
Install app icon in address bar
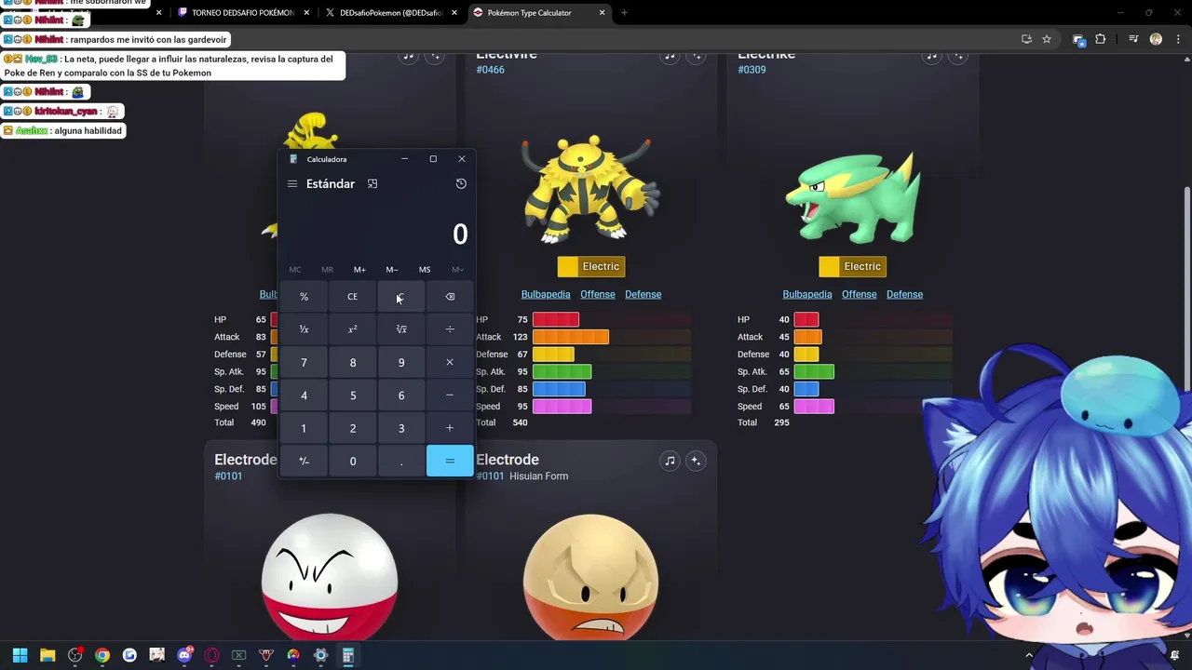[1026, 39]
